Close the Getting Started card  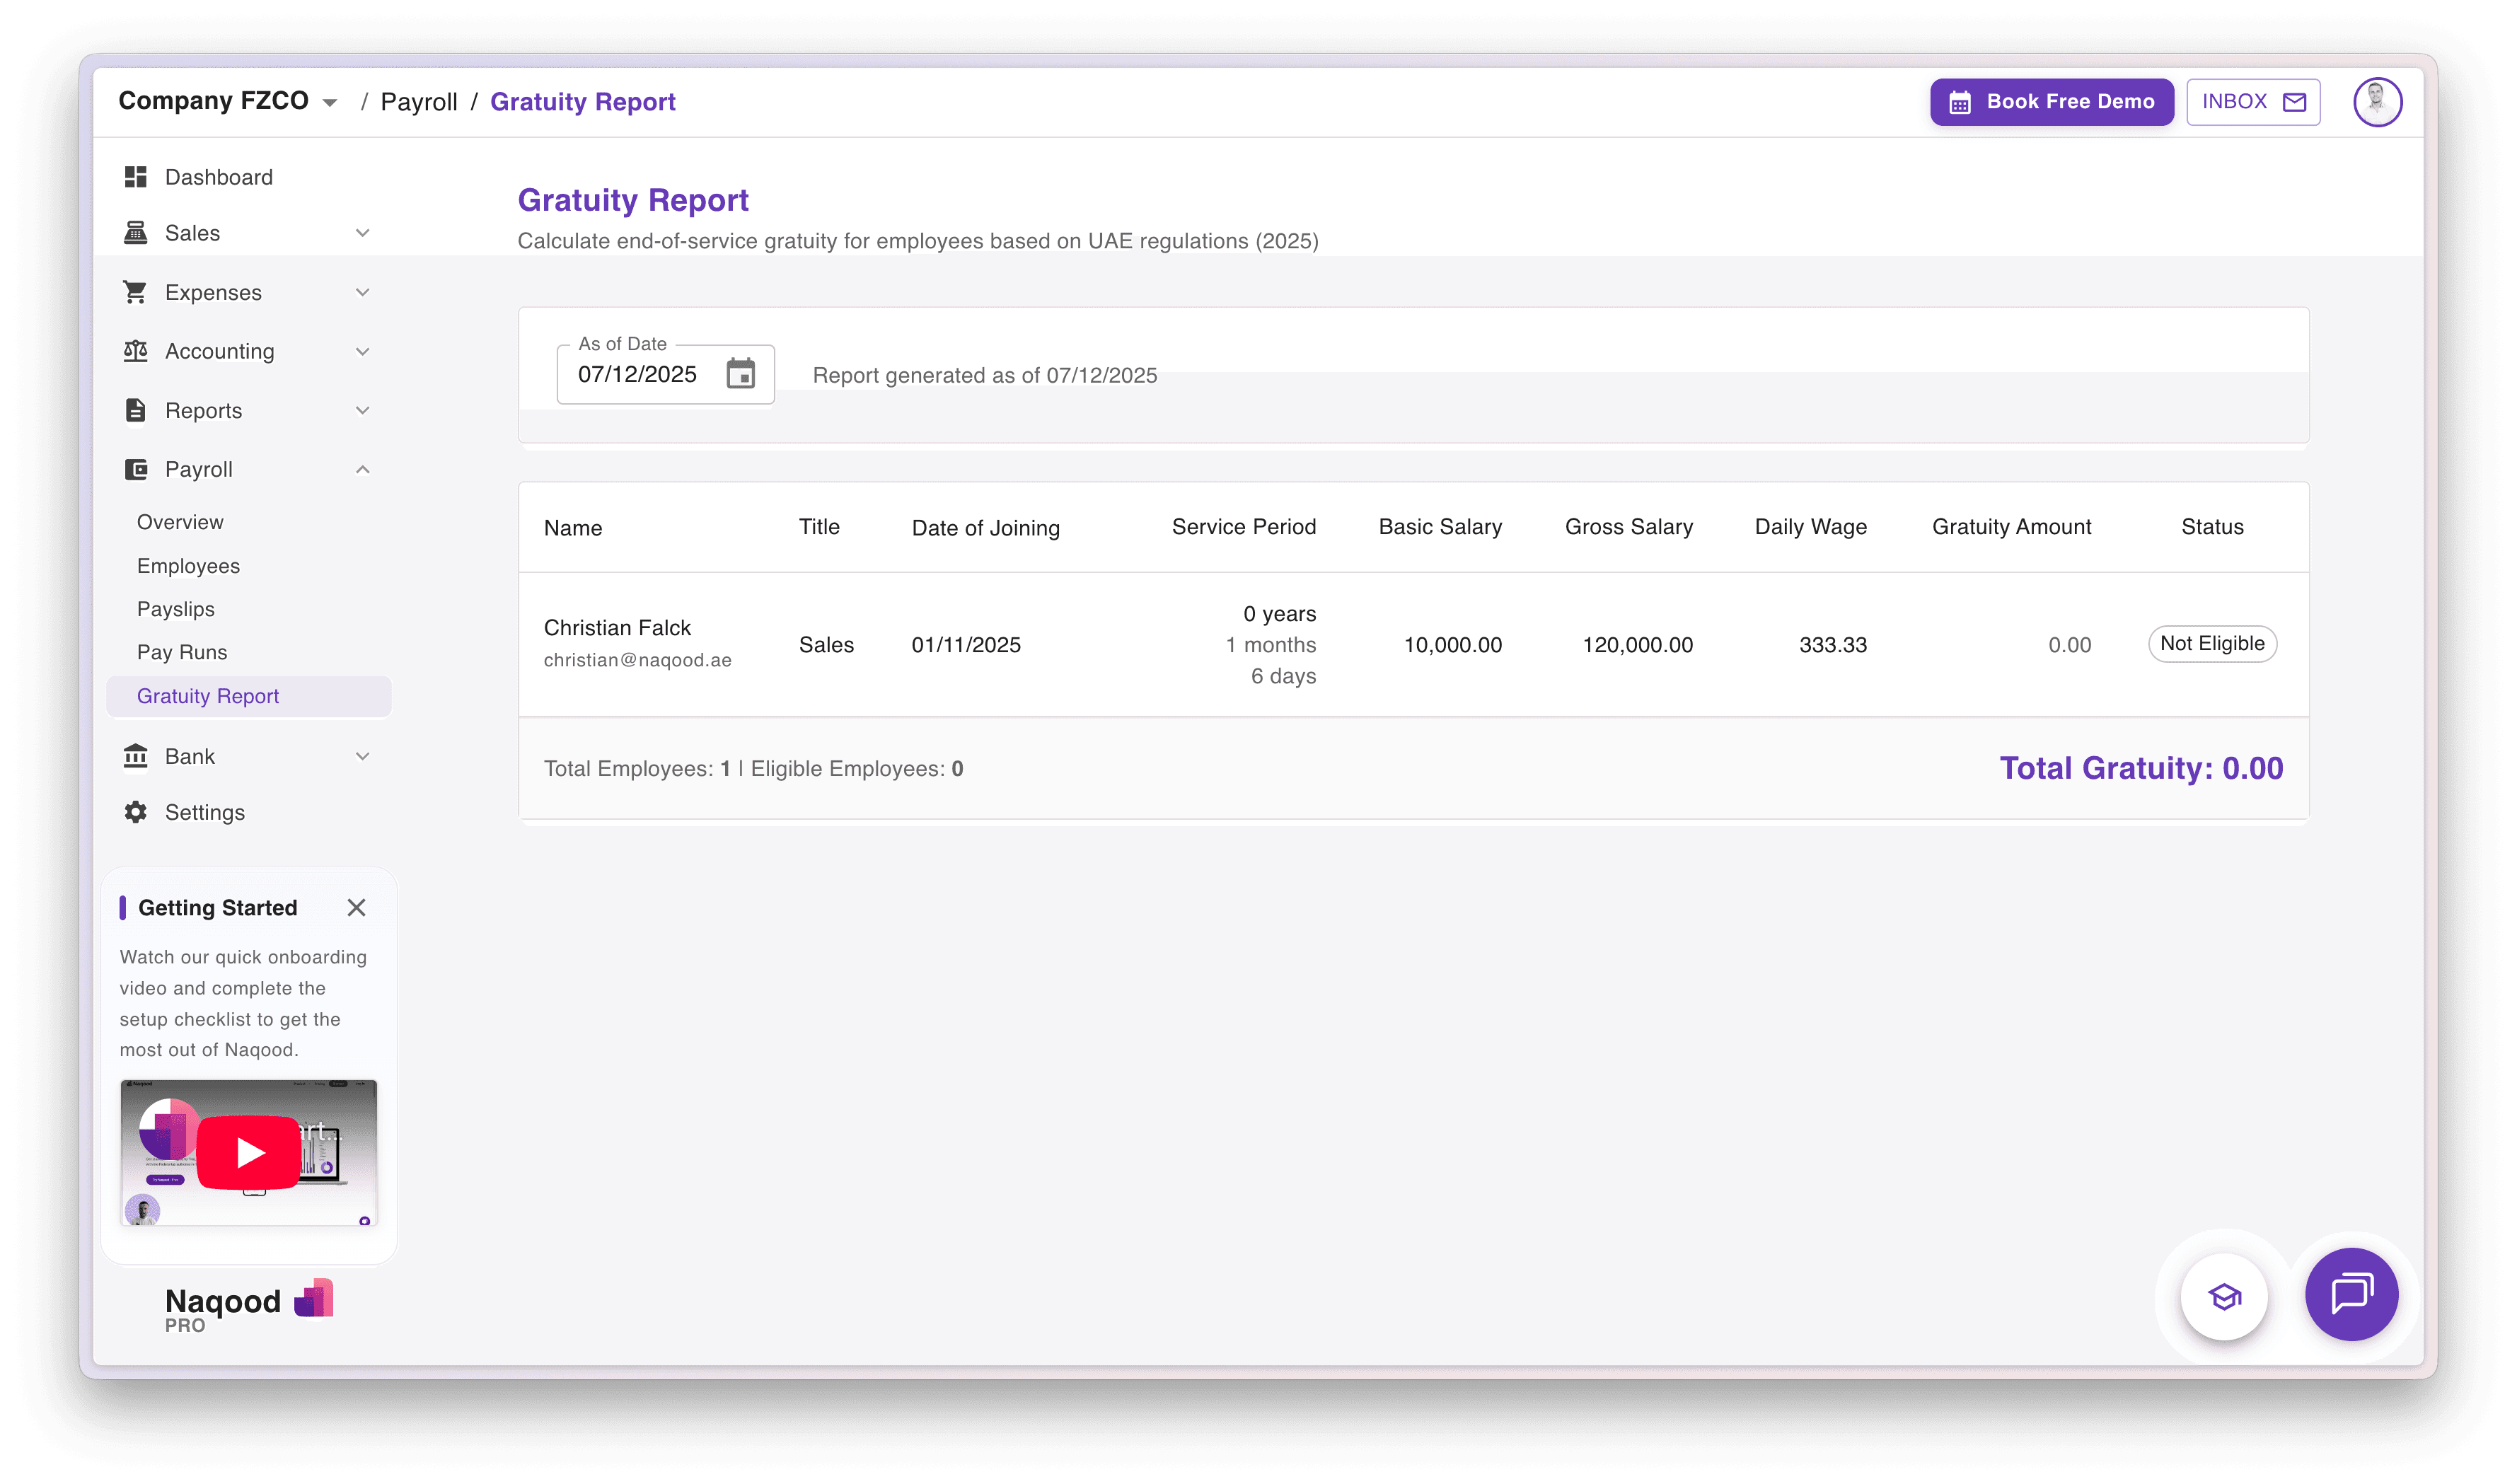click(x=356, y=907)
